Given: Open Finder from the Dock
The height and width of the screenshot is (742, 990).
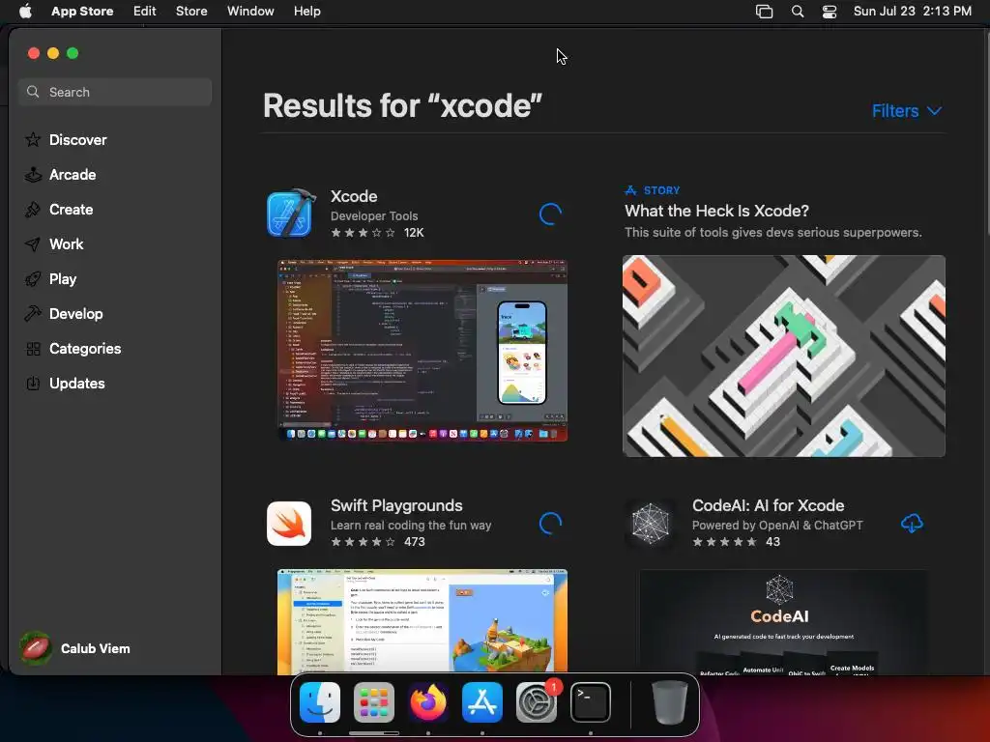Looking at the screenshot, I should tap(320, 702).
